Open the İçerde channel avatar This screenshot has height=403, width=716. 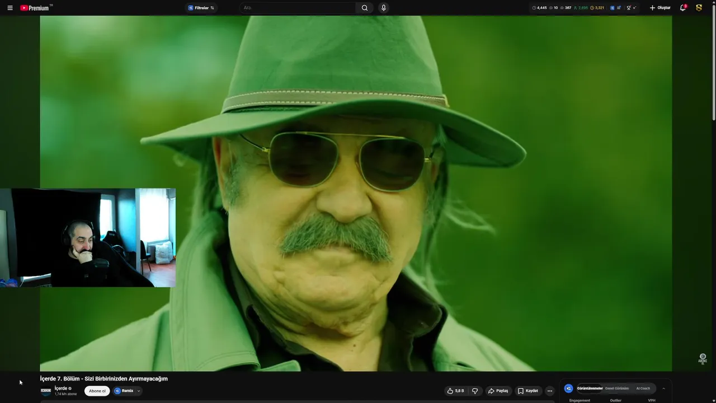coord(46,391)
